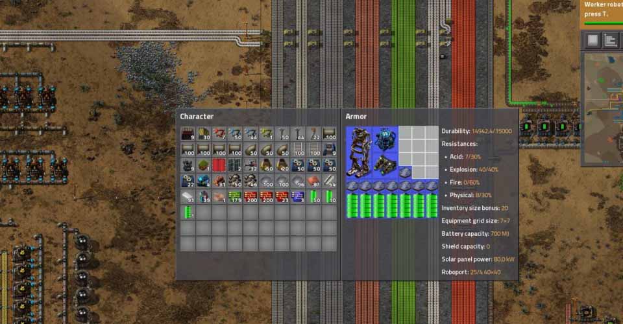Take the blue roboport item stack of 4

click(203, 181)
